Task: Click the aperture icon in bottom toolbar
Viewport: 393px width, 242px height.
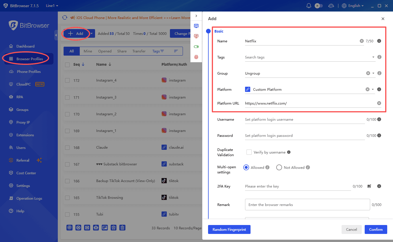Action: (x=69, y=228)
